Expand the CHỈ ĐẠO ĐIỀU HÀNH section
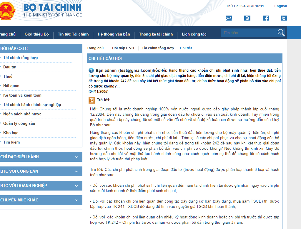Image resolution: width=301 pixels, height=229 pixels. [x=76, y=157]
